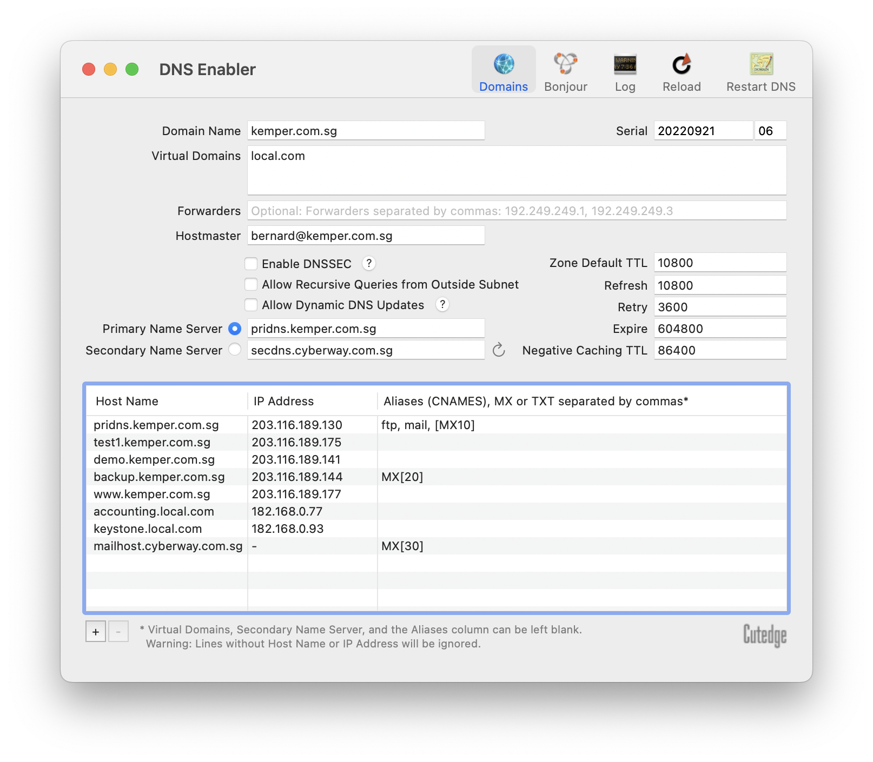The image size is (873, 762).
Task: Click refresh arrow beside Secondary Name Server
Action: tap(499, 350)
